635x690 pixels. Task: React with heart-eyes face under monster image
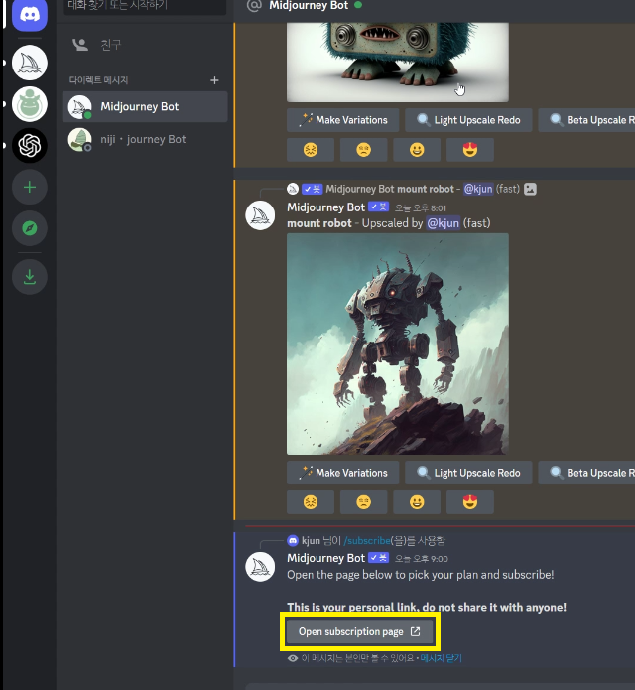[x=470, y=150]
